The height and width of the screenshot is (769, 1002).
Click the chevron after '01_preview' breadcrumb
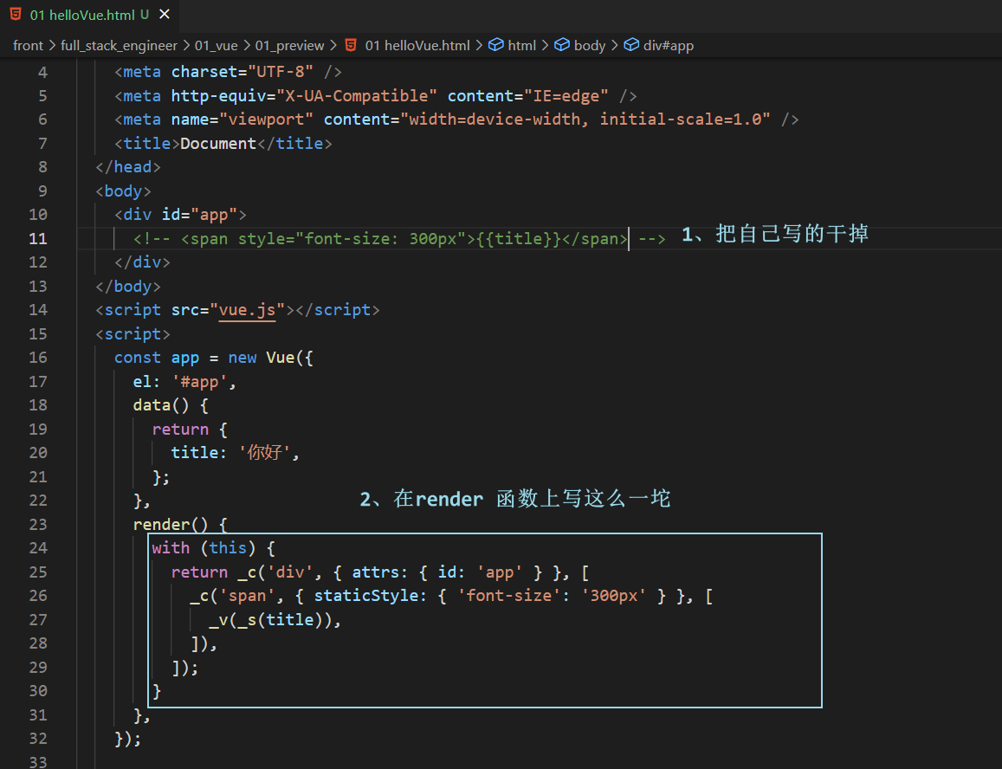coord(333,45)
